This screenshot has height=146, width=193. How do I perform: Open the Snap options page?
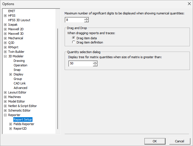(x=17, y=70)
